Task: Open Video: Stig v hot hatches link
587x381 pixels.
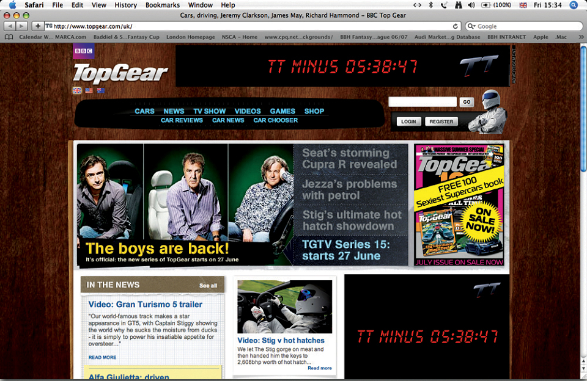Action: pos(281,341)
